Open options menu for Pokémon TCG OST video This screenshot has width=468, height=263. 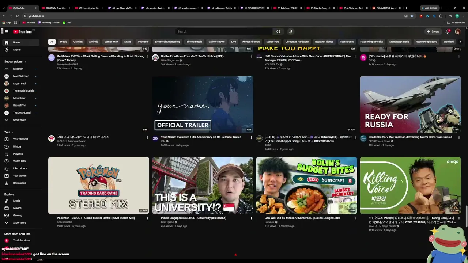click(147, 218)
